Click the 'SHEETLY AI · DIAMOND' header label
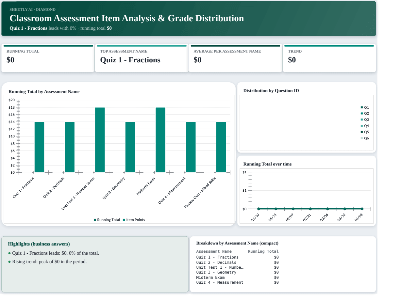The width and height of the screenshot is (401, 301). point(33,9)
